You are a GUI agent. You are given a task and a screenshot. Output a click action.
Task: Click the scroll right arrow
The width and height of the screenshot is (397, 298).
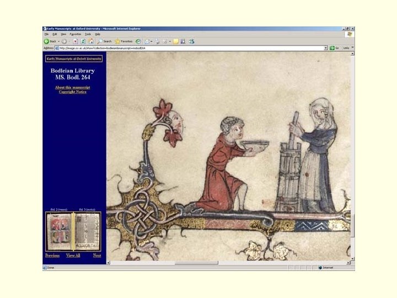[x=348, y=263]
